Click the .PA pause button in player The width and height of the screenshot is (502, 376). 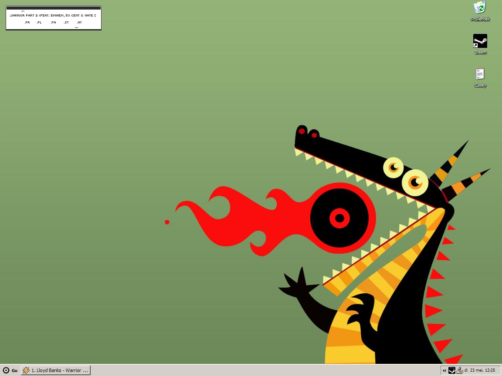53,22
